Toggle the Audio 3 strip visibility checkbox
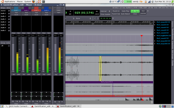This screenshot has height=108, width=174. (x=9, y=19)
